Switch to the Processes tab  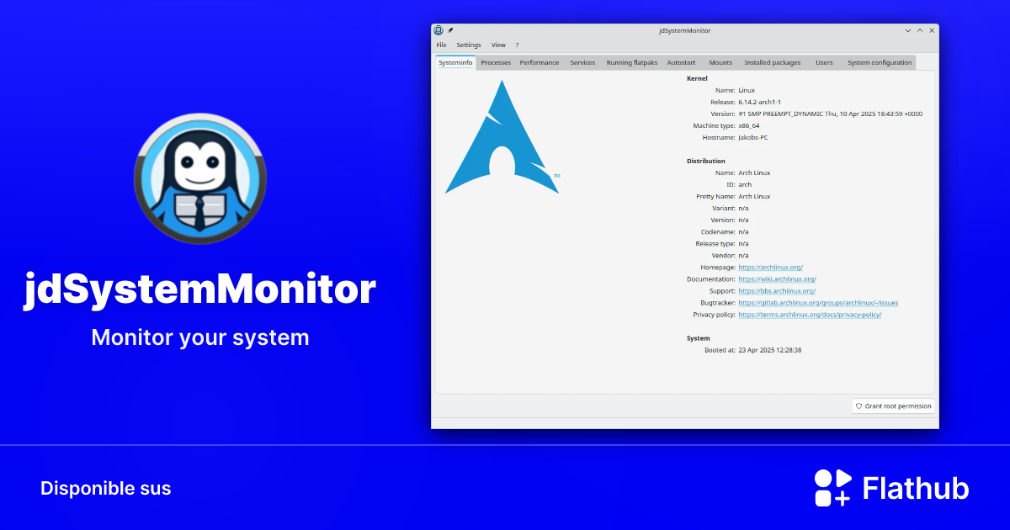(496, 61)
